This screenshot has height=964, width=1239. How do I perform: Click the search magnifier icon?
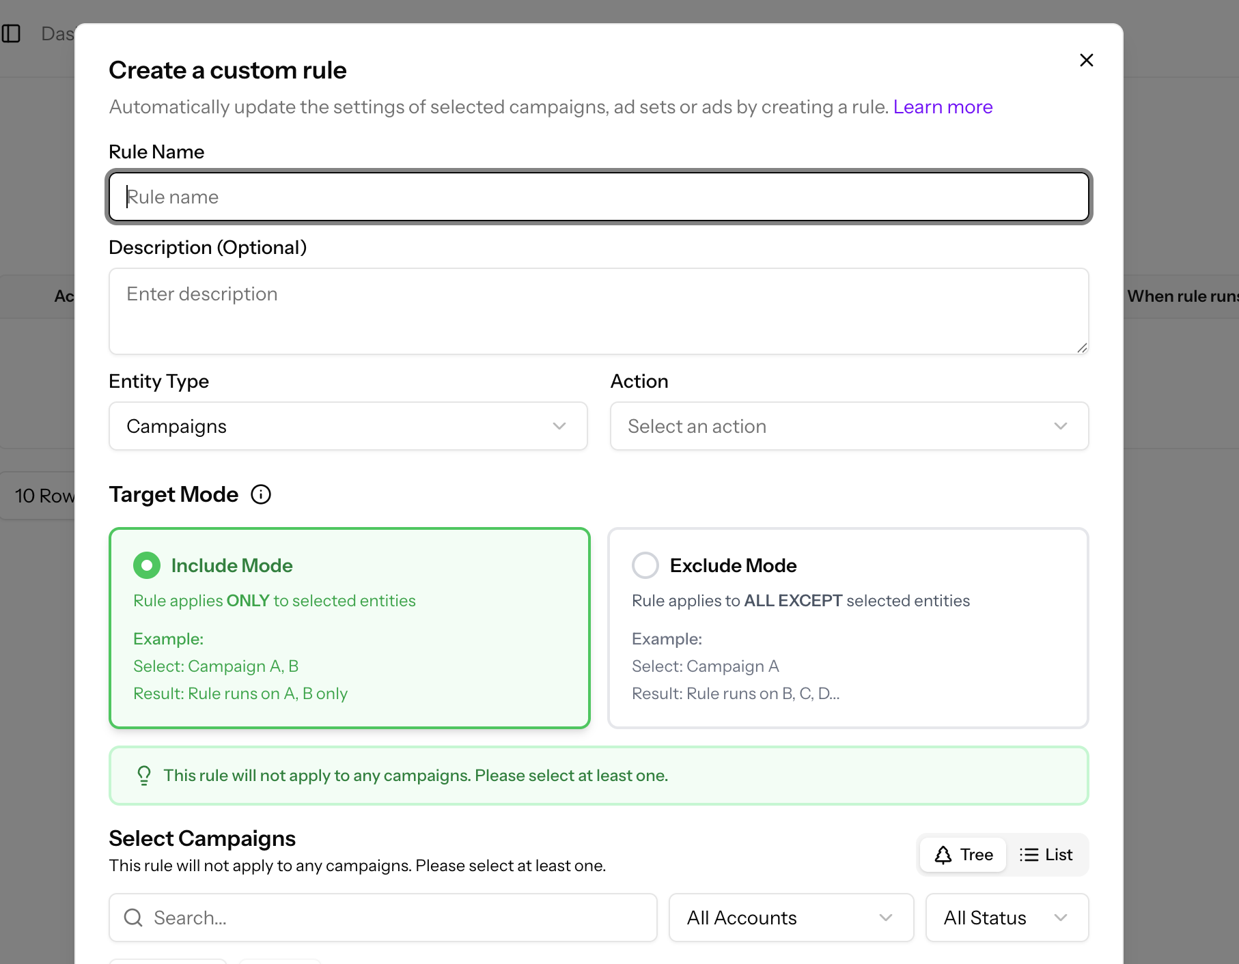[133, 918]
